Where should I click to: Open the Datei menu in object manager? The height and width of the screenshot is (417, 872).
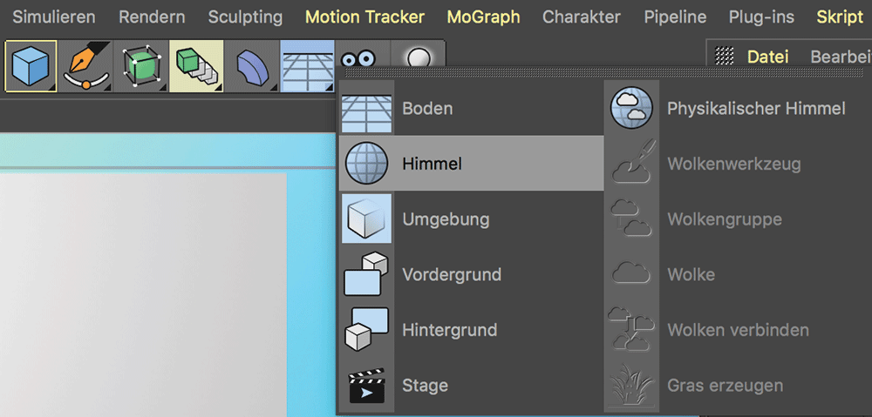(767, 57)
